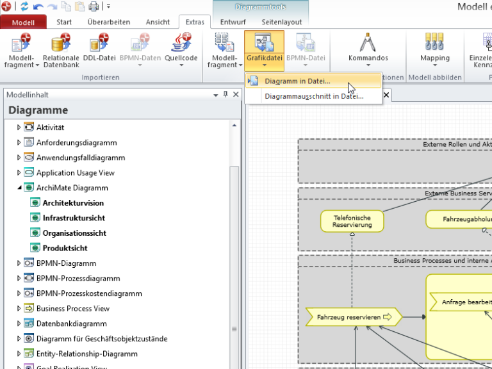Click the ArchiMate Diagramm type icon
This screenshot has height=369, width=492.
point(29,187)
